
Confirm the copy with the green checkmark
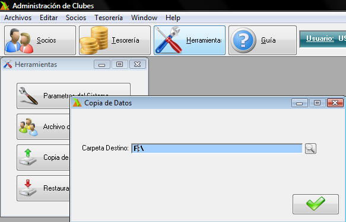[316, 204]
